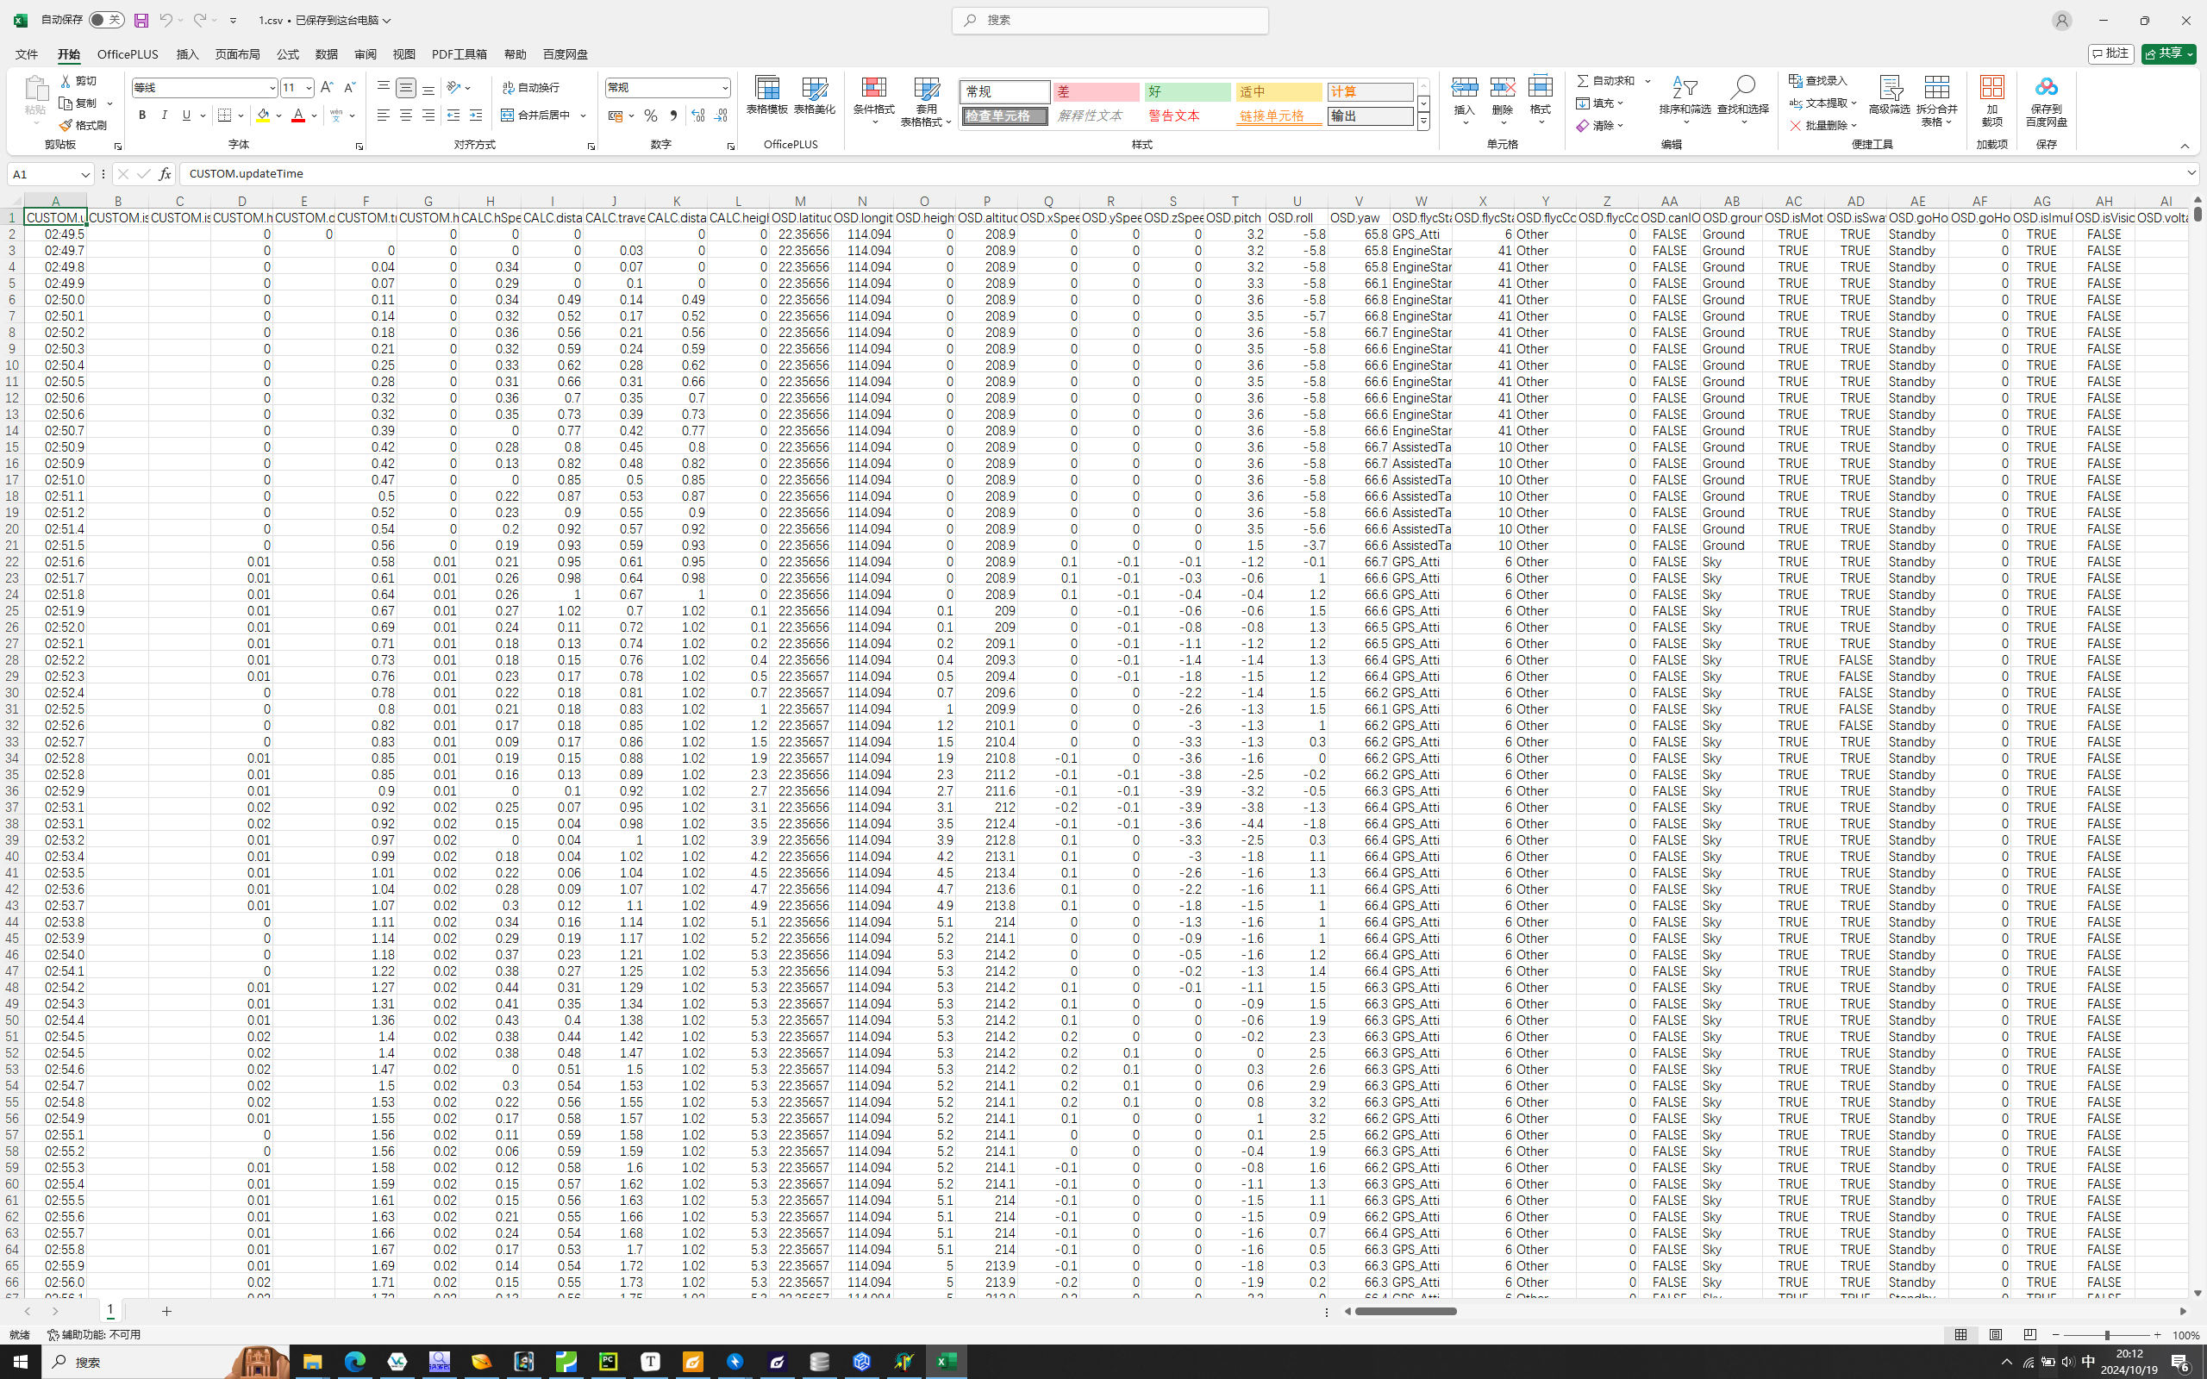Image resolution: width=2207 pixels, height=1379 pixels.
Task: Add a new sheet with the plus icon
Action: (167, 1311)
